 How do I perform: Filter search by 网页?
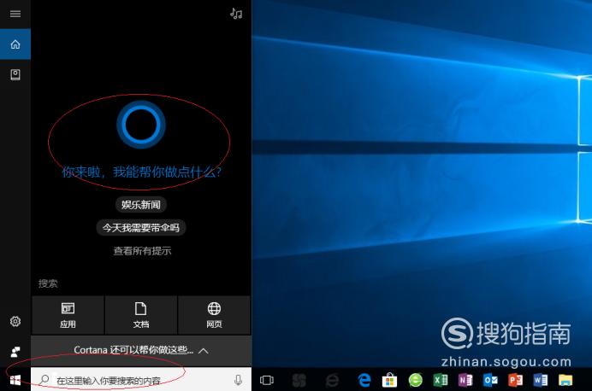(x=214, y=315)
